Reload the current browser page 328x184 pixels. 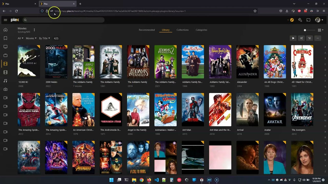point(16,11)
